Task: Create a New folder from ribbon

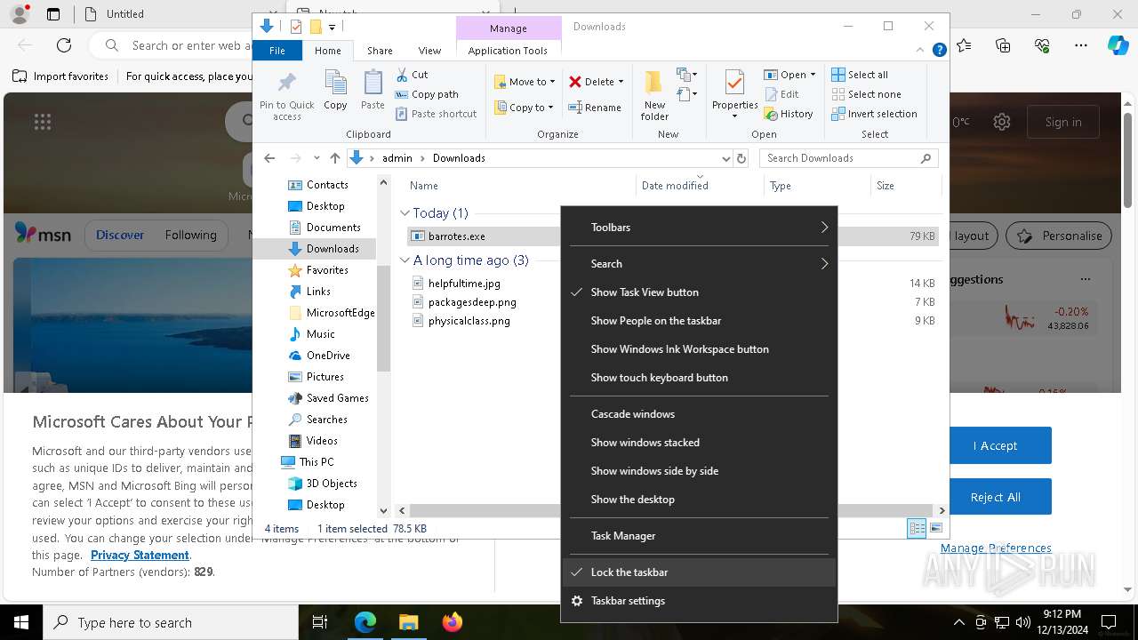Action: (654, 95)
